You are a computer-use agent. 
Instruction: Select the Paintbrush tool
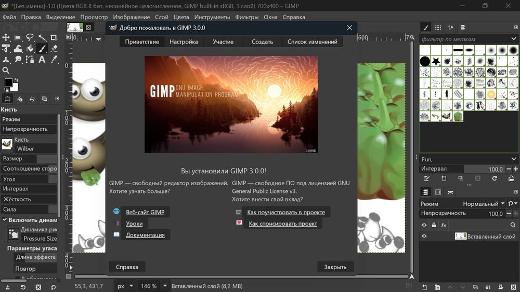click(42, 49)
